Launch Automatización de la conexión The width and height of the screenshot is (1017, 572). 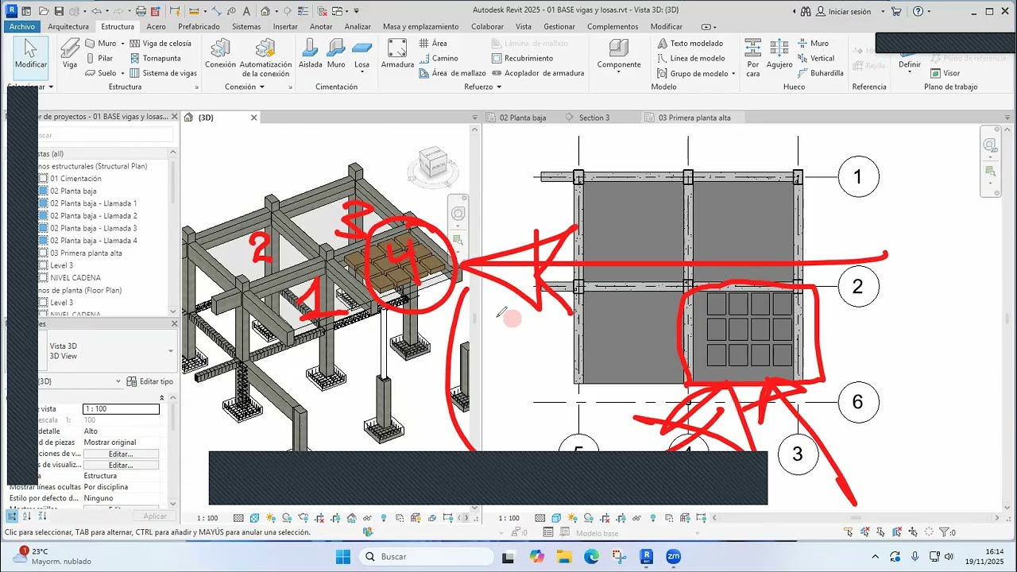coord(265,58)
